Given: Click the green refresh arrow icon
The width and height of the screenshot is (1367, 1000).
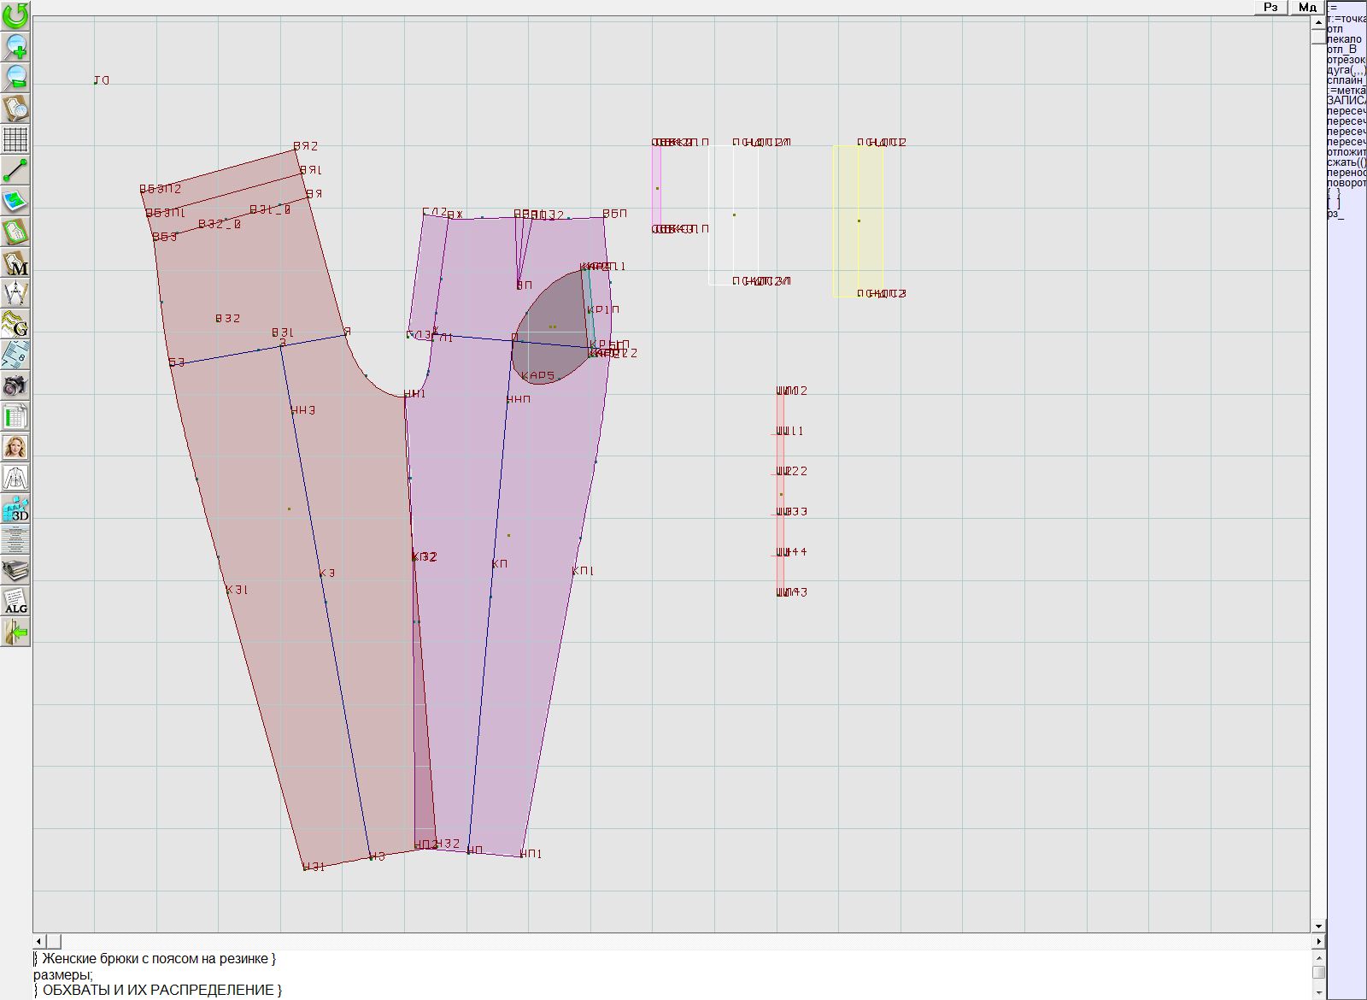Looking at the screenshot, I should [x=15, y=15].
